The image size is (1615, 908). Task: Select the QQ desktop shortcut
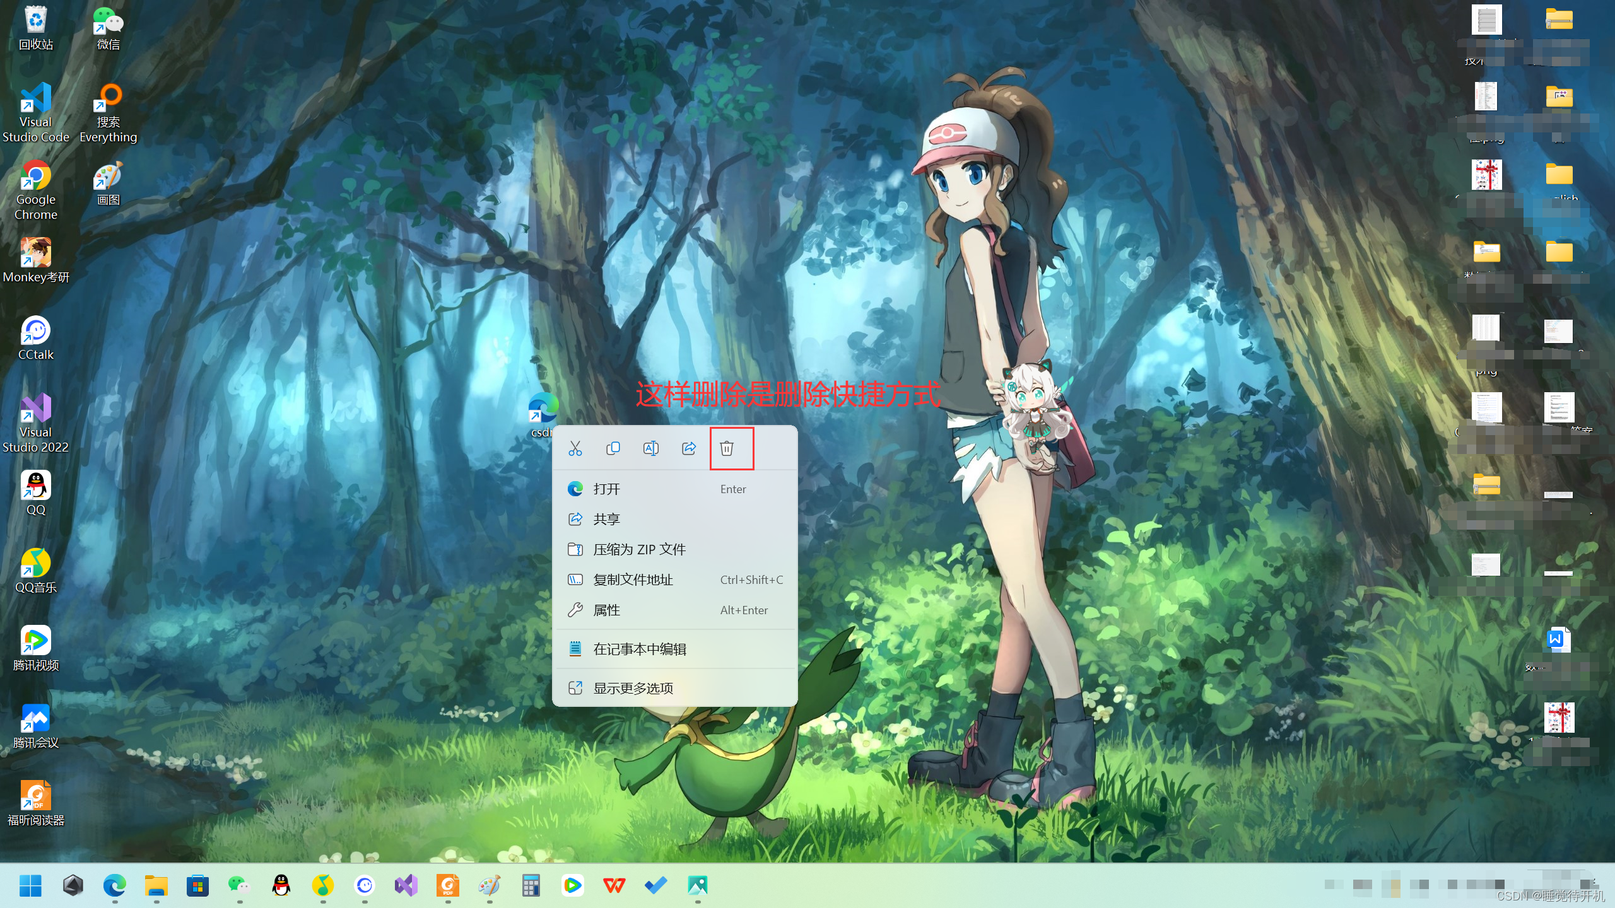pyautogui.click(x=36, y=493)
